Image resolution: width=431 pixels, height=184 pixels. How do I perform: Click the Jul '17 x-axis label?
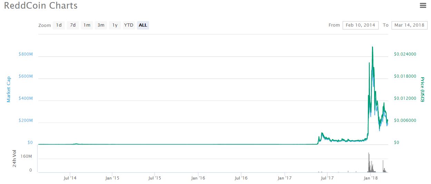point(327,178)
